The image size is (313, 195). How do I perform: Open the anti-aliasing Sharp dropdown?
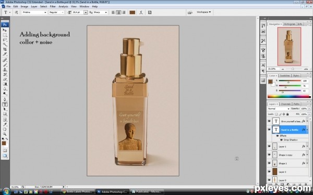click(x=106, y=12)
